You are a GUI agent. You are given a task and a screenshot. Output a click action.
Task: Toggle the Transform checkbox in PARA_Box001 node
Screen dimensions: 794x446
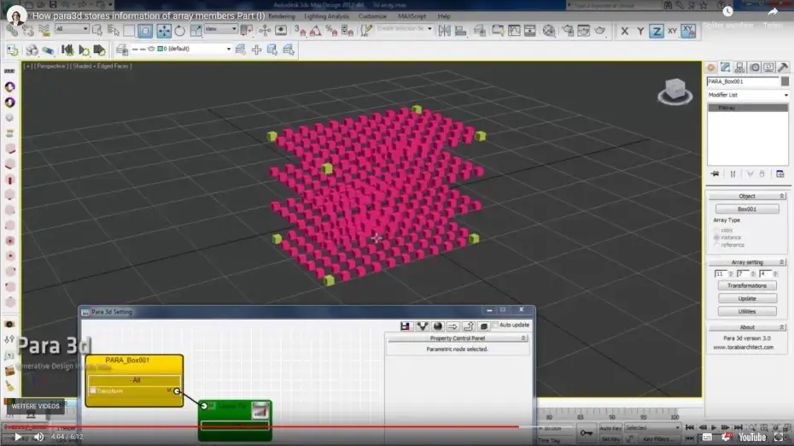click(x=93, y=390)
